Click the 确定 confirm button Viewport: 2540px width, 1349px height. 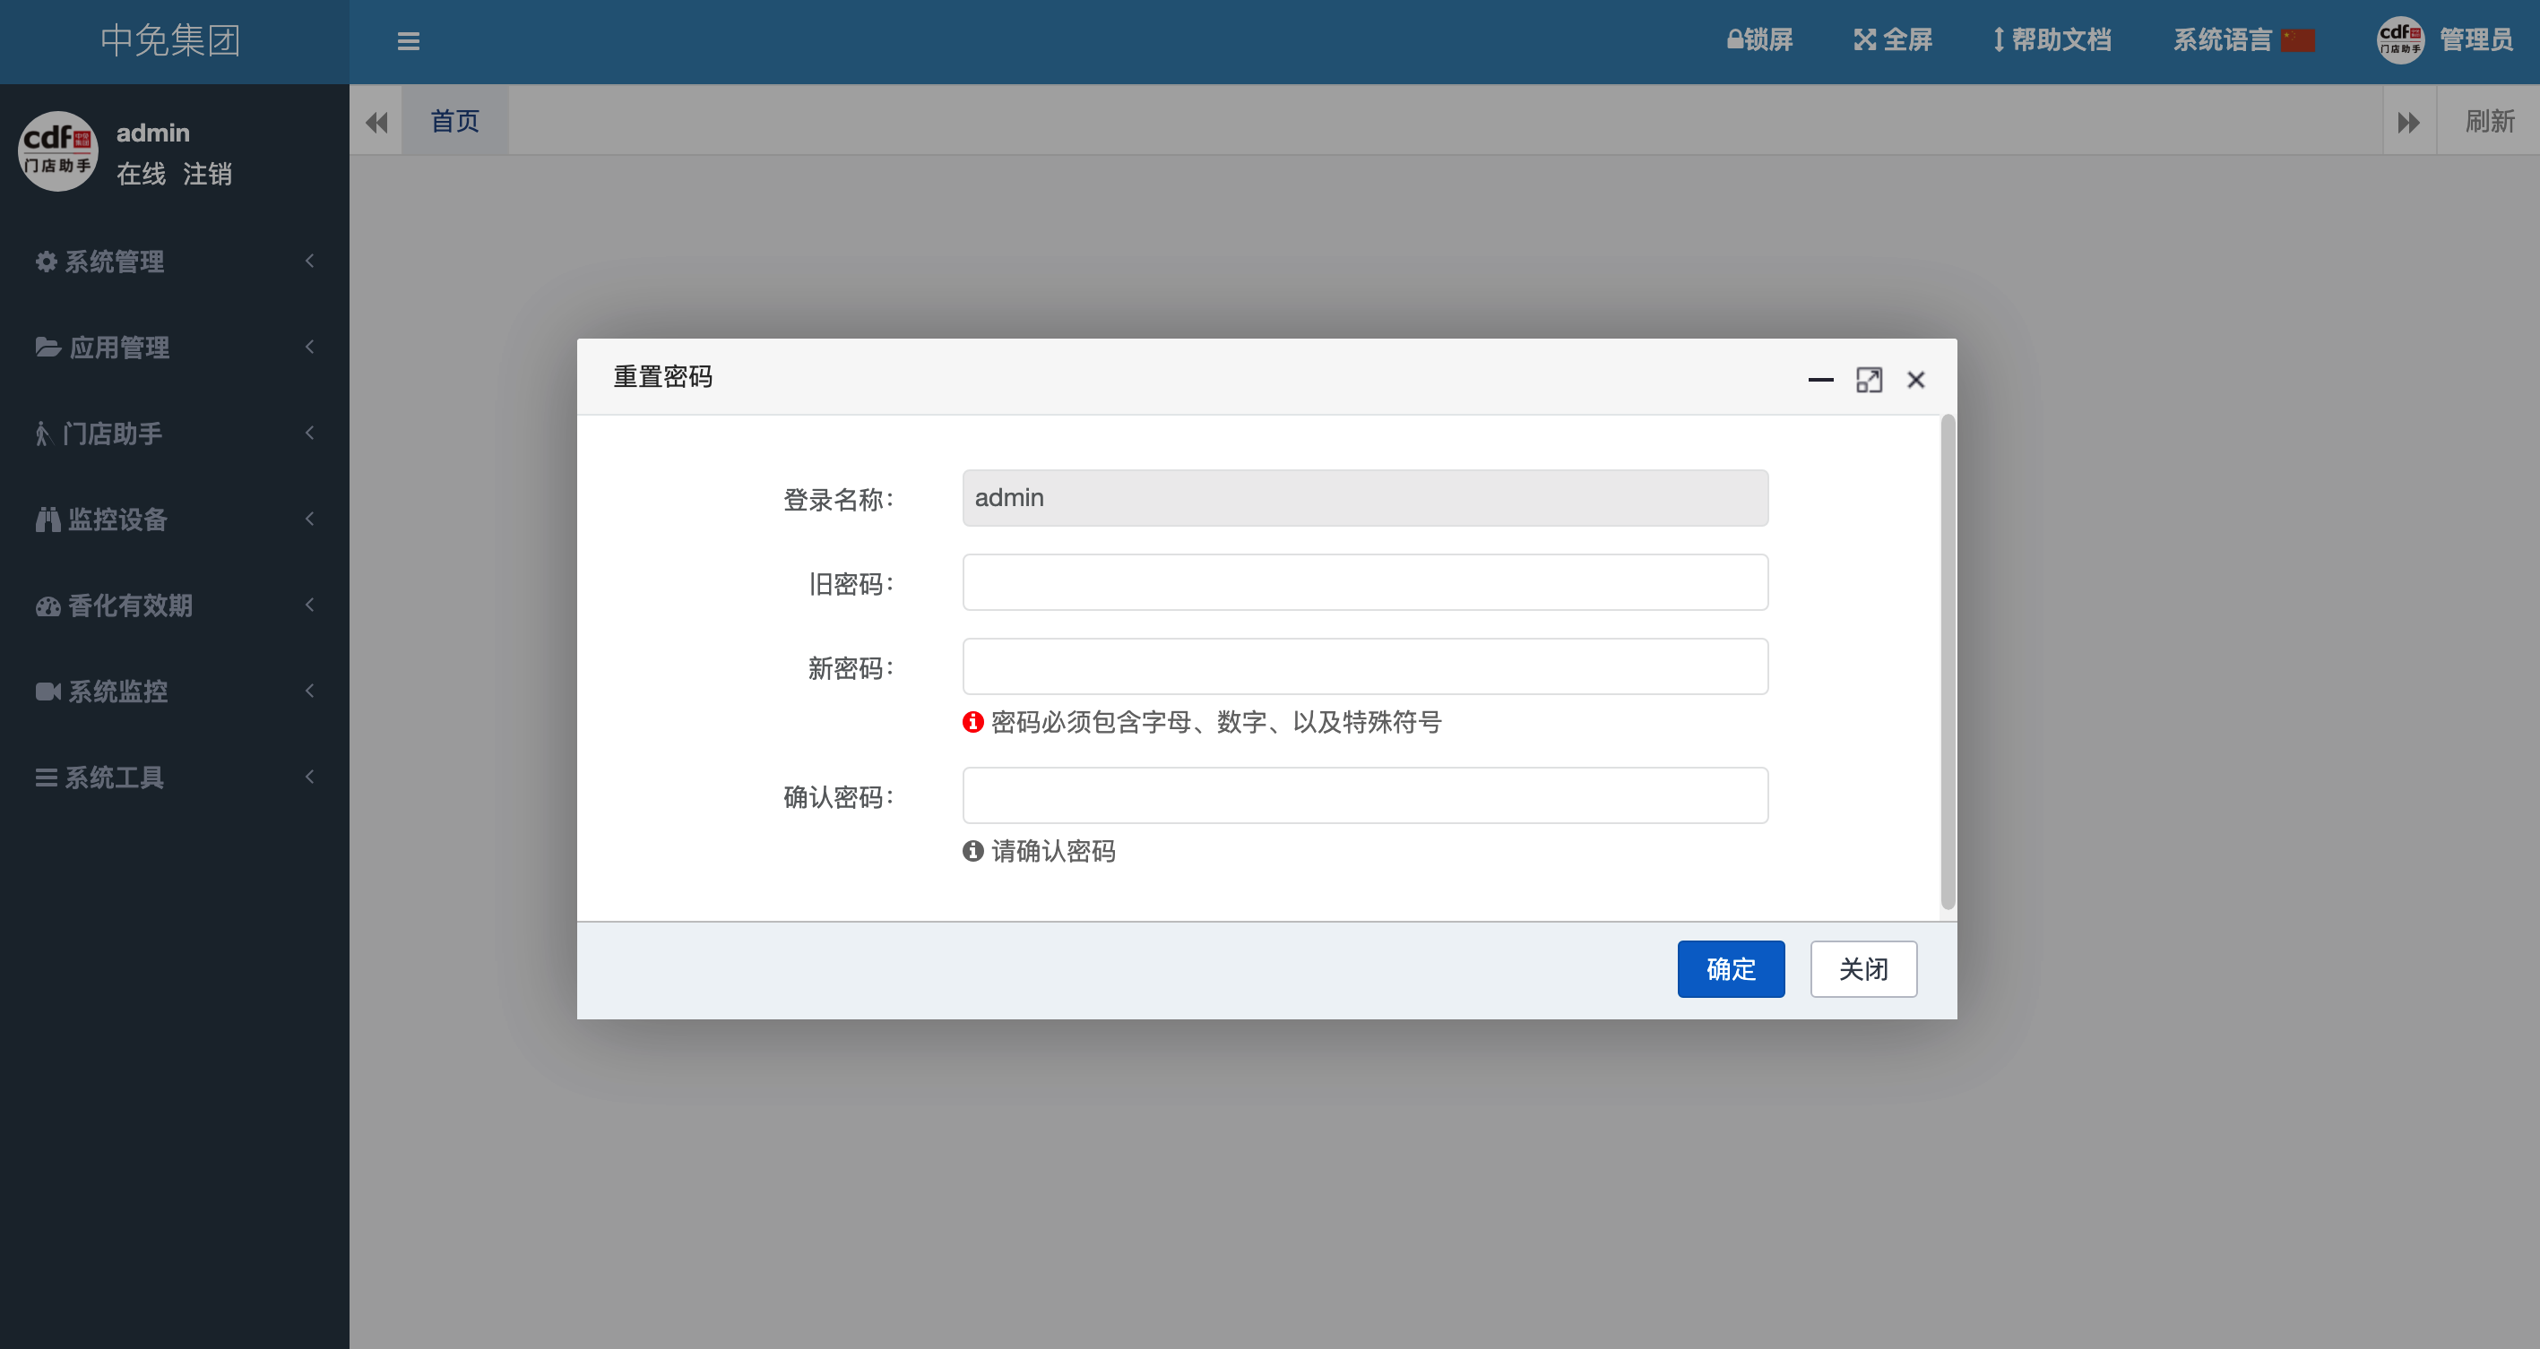pos(1731,968)
